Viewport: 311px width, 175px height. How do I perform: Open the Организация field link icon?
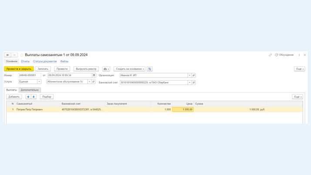(x=194, y=75)
